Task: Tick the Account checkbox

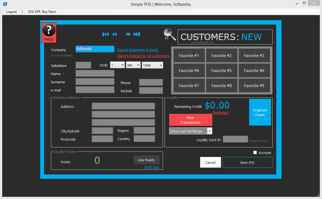Action: click(255, 153)
